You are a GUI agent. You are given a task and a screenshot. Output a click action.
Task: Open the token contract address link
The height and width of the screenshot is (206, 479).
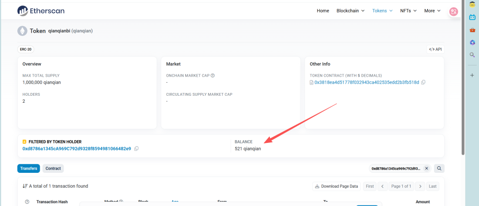(x=367, y=82)
